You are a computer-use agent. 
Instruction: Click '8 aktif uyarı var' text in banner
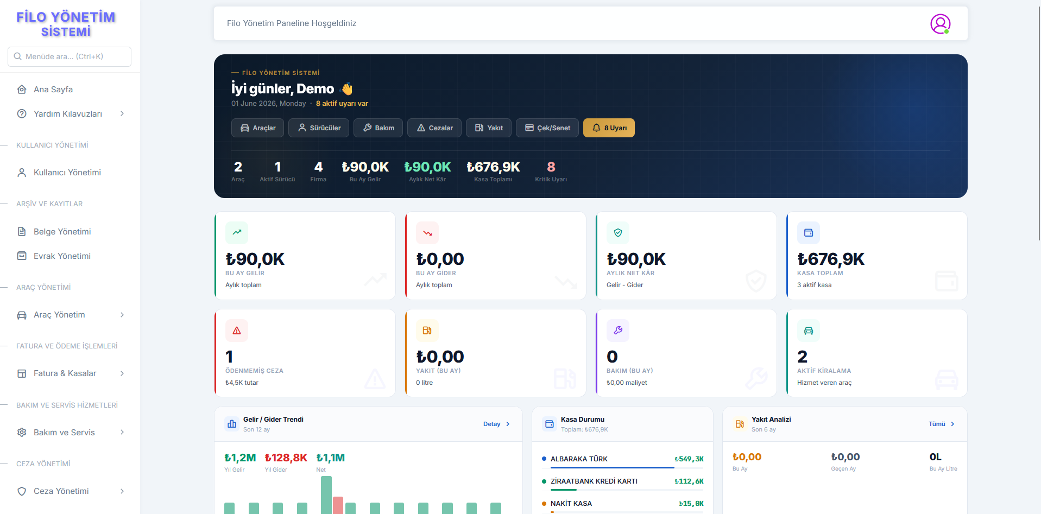342,104
